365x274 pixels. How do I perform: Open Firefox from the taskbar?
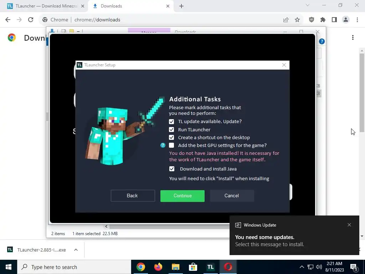158,267
